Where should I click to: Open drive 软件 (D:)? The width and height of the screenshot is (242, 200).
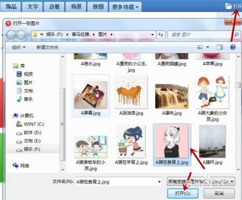[29, 132]
